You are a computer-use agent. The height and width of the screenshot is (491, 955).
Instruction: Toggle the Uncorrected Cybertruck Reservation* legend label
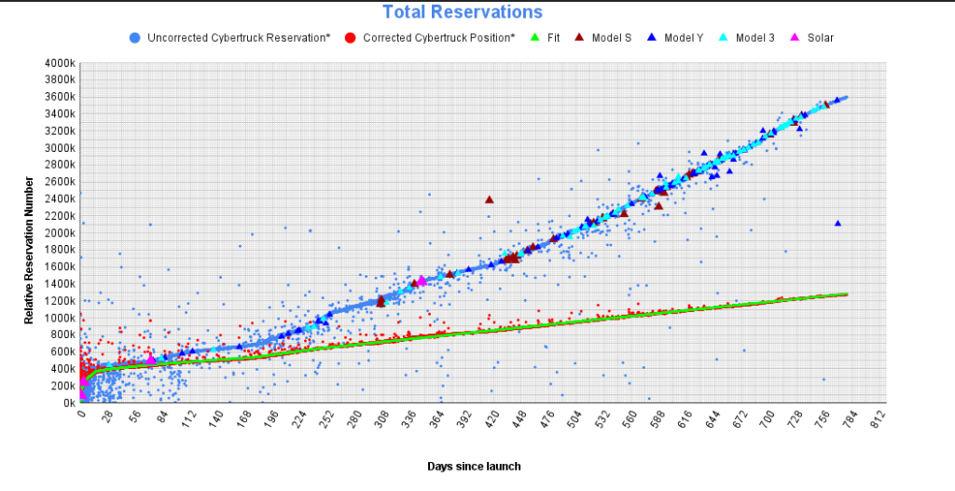coord(239,37)
